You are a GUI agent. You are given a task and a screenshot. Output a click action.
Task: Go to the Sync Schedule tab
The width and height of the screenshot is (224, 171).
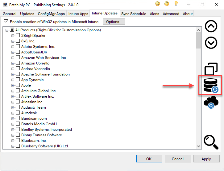click(134, 14)
